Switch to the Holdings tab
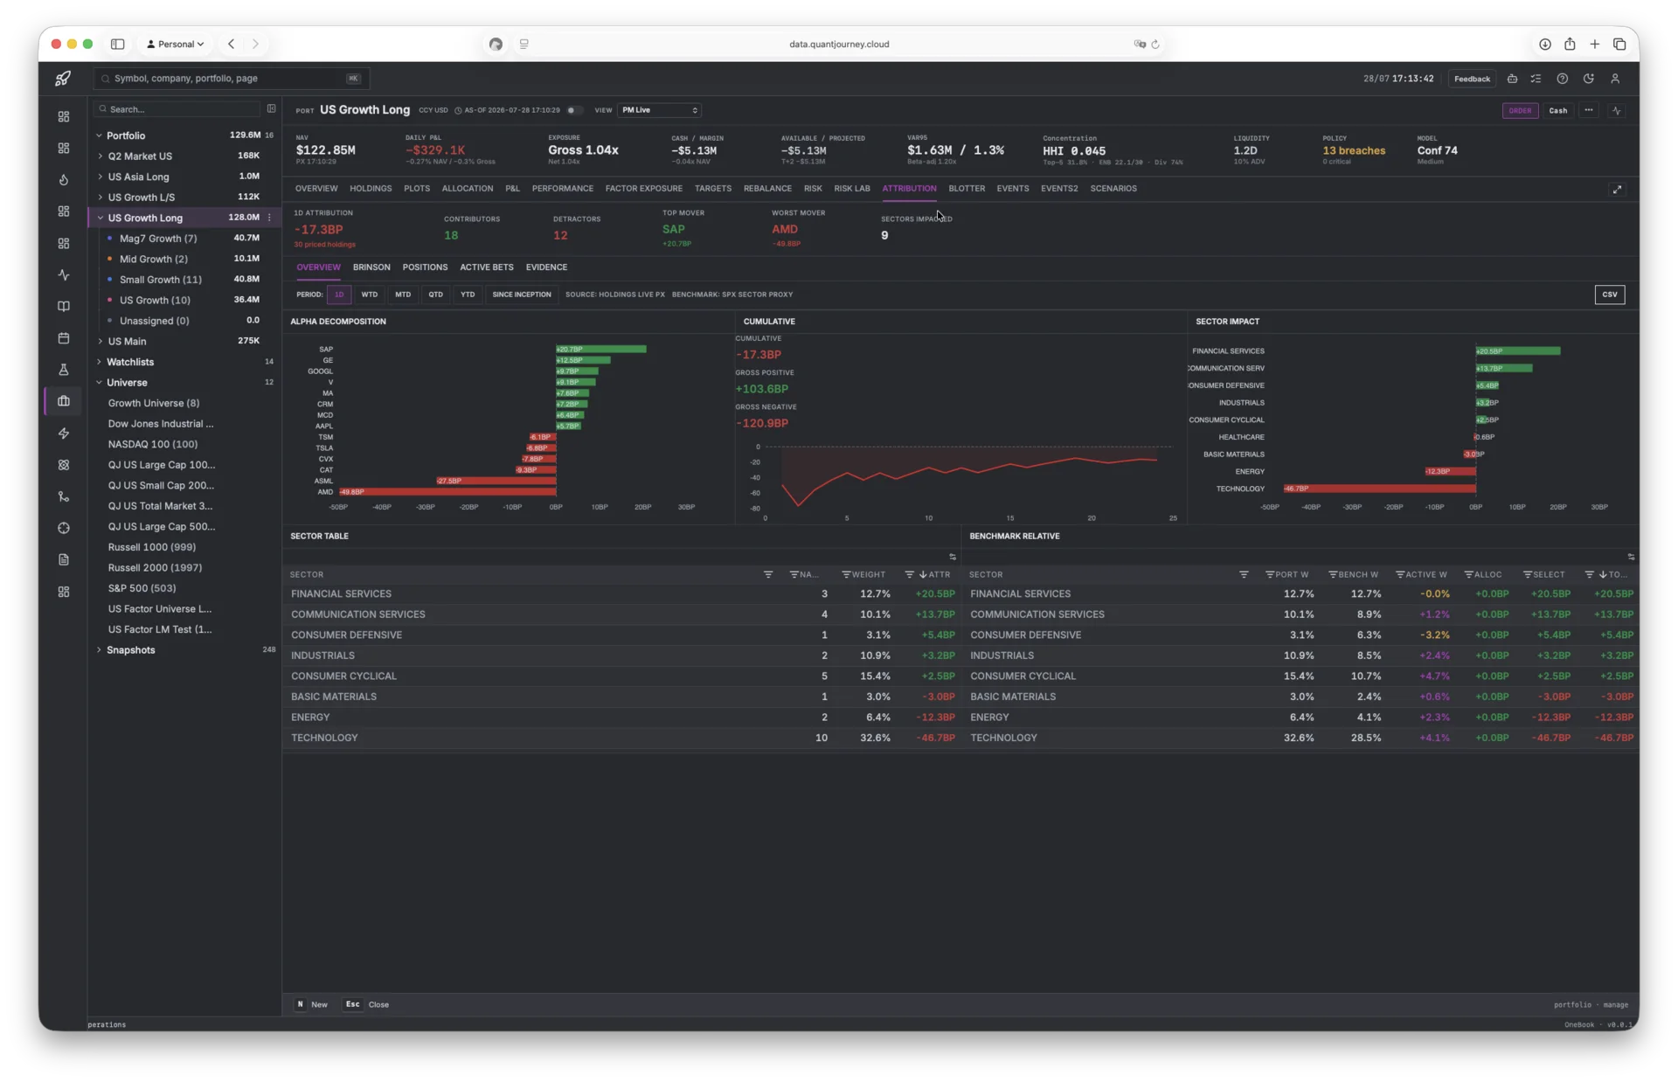Viewport: 1678px width, 1082px height. 371,189
